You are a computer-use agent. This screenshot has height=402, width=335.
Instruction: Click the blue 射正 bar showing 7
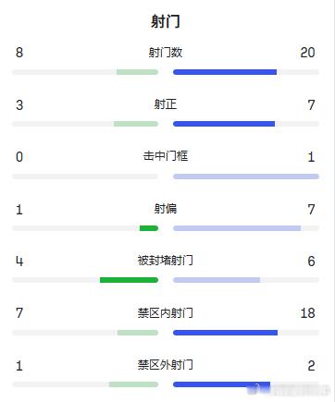[224, 124]
